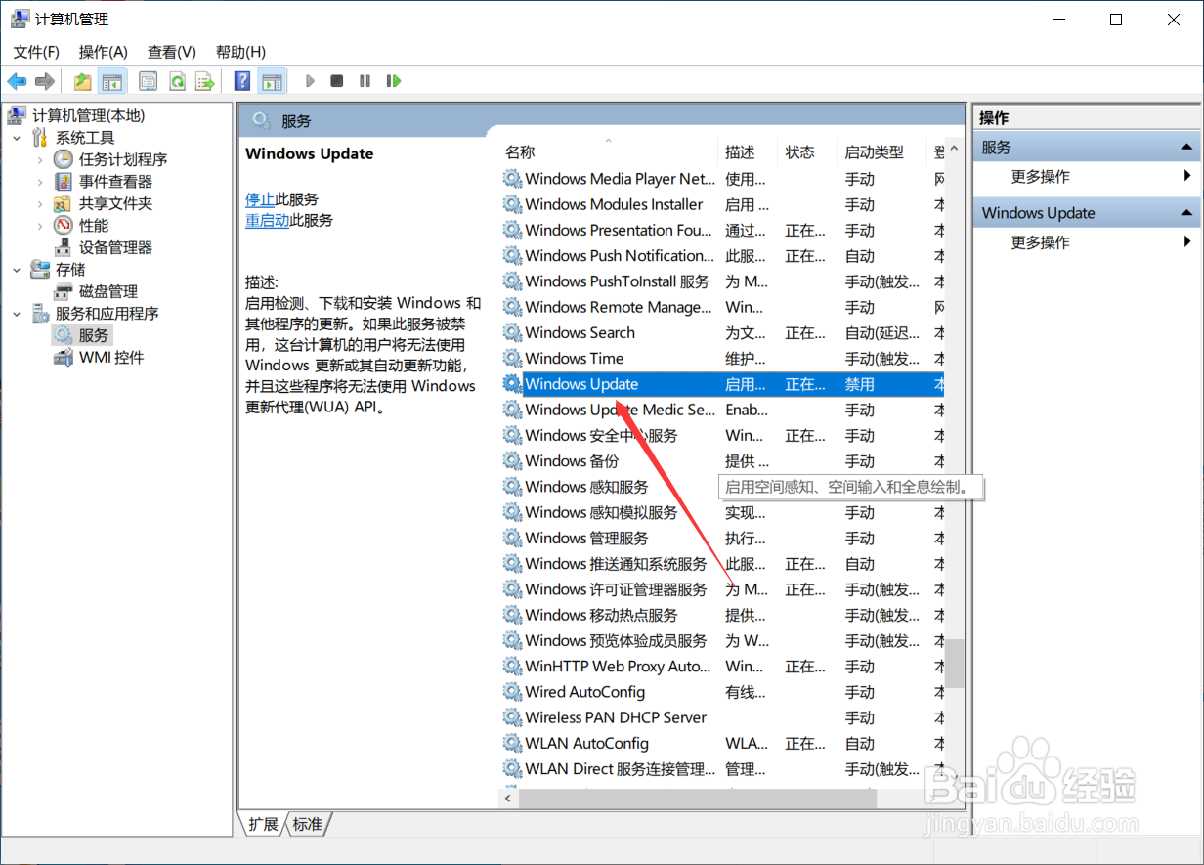Click the Forward arrow toolbar icon

[44, 81]
